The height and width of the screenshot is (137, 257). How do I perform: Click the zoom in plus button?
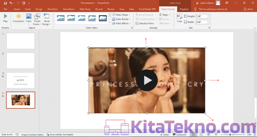244,134
